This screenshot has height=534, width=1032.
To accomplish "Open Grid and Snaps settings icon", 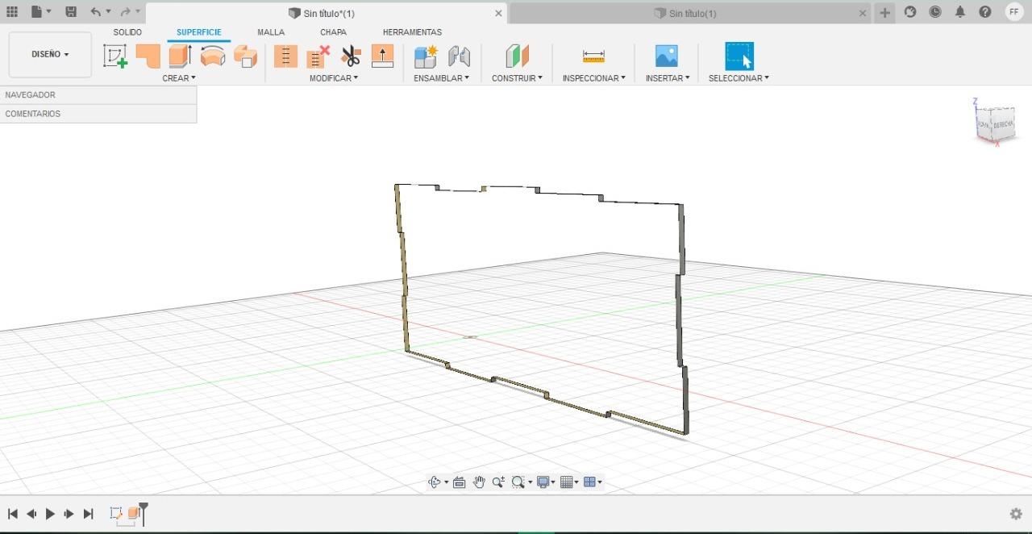I will (567, 482).
